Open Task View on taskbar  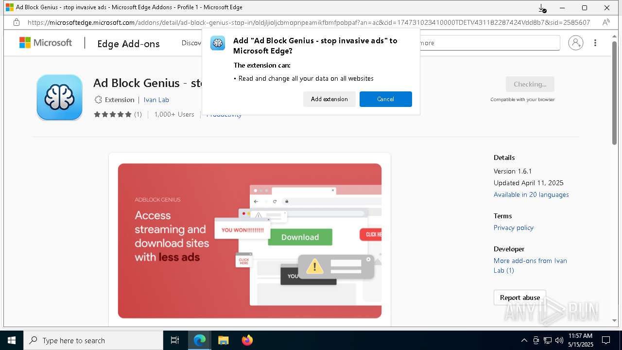(175, 340)
